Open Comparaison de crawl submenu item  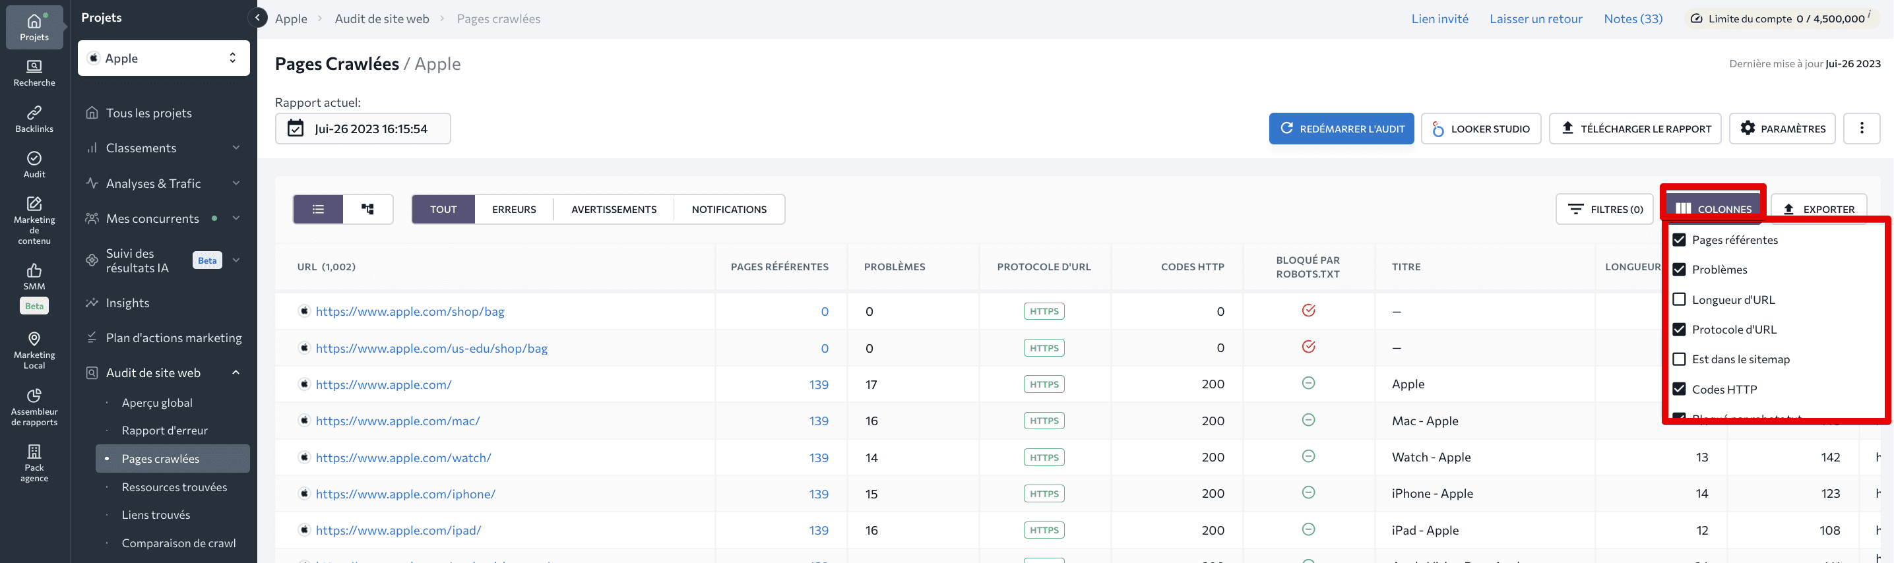pos(179,543)
